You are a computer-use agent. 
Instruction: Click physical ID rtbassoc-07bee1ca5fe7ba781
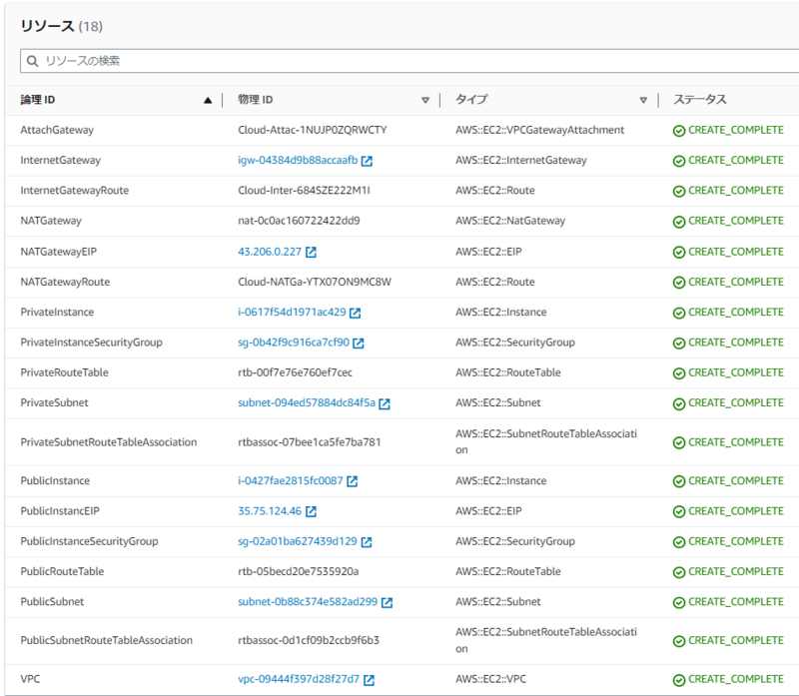point(310,442)
